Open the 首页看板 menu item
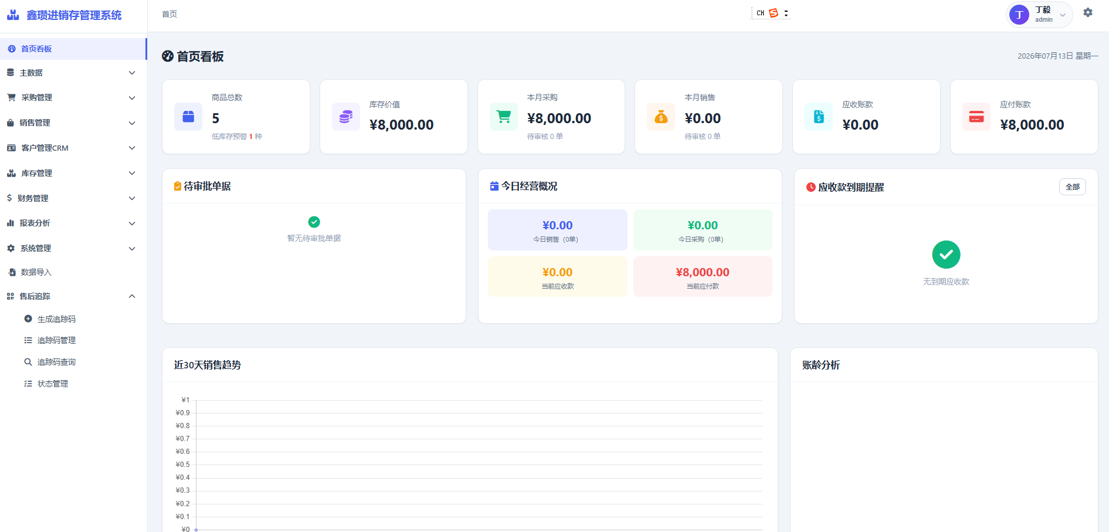This screenshot has width=1109, height=532. click(x=73, y=49)
